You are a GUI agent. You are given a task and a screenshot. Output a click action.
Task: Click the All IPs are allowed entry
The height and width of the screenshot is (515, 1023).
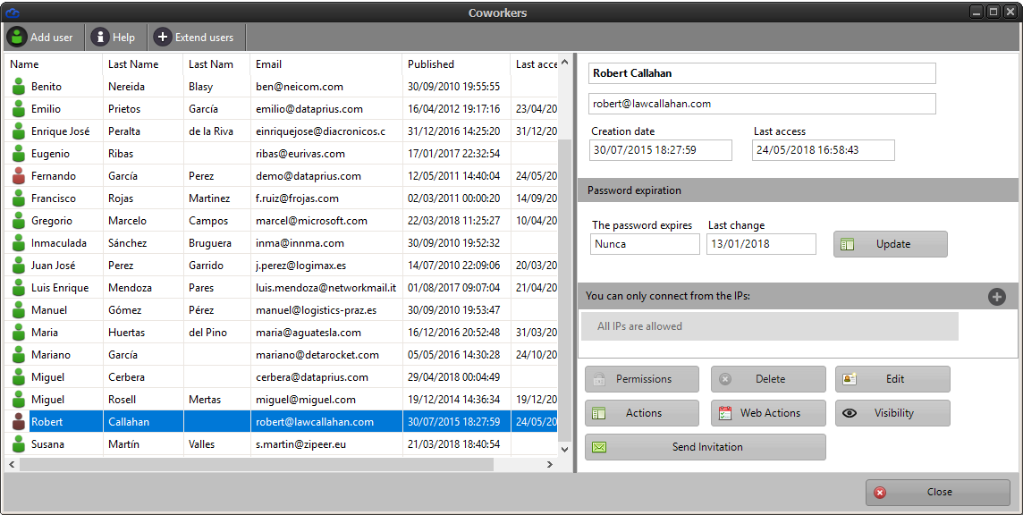[x=770, y=326]
